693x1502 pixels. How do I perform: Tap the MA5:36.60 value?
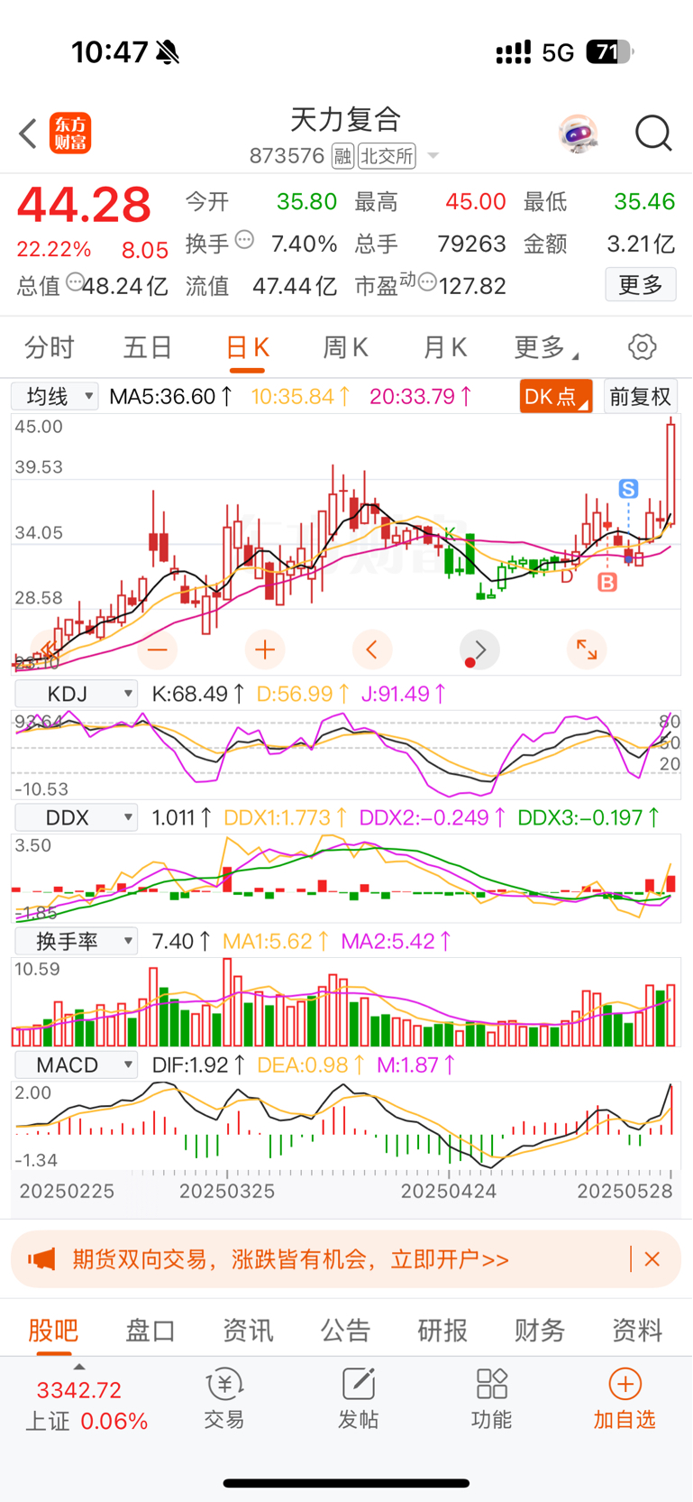click(171, 396)
